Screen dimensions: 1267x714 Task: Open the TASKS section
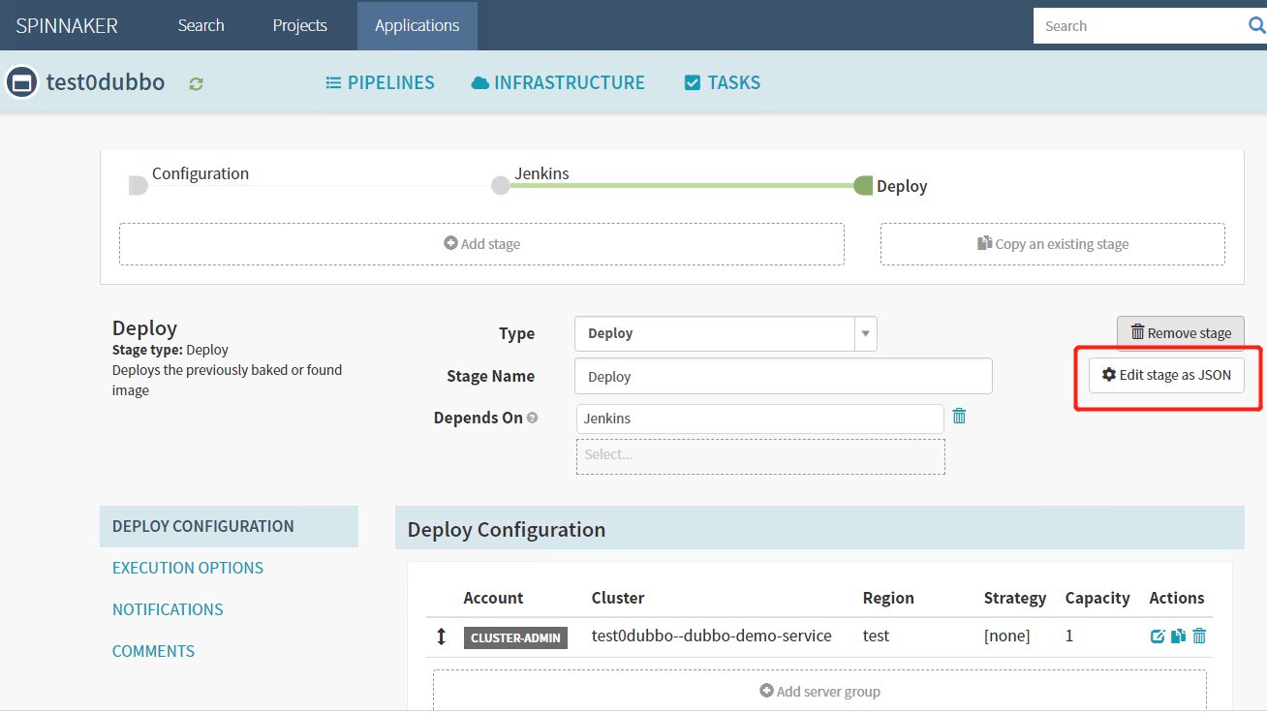point(723,83)
